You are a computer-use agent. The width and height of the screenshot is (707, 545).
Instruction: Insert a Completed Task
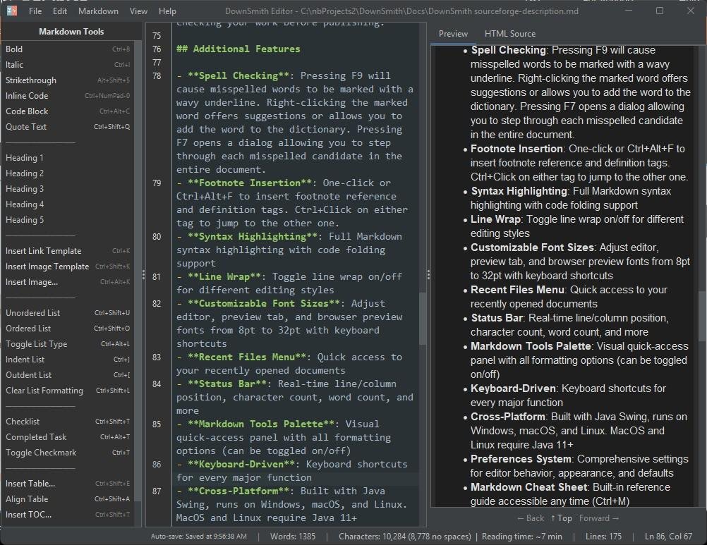(68, 437)
